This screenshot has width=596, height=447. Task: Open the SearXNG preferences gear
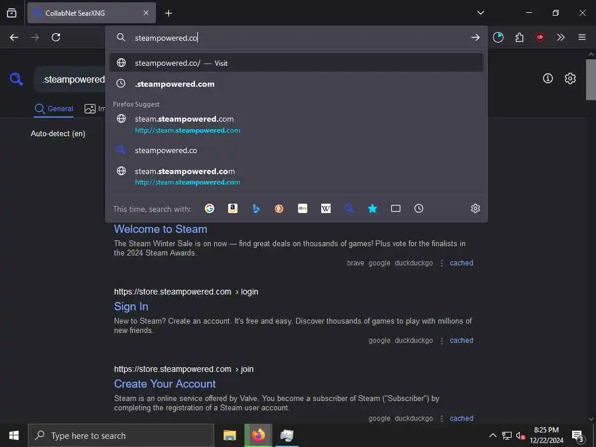point(570,79)
